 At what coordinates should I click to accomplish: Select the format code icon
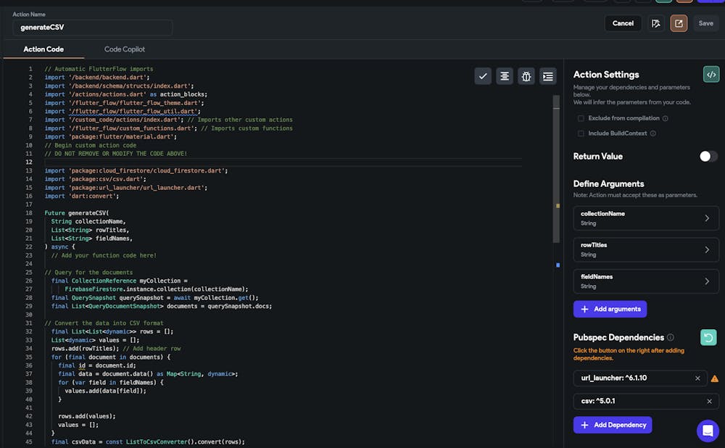coord(505,75)
